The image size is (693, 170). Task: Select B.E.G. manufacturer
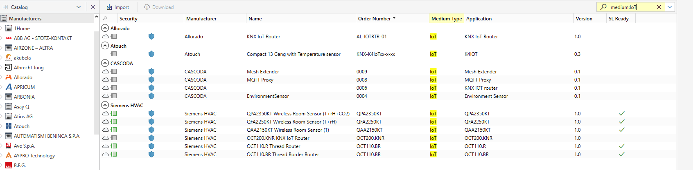[20, 165]
